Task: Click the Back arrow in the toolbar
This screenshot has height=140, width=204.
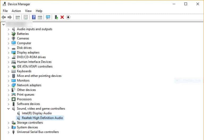Action: coord(4,17)
